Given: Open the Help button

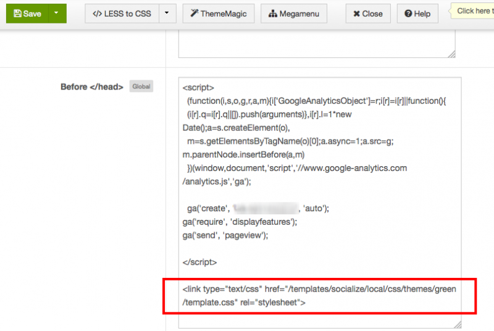Looking at the screenshot, I should pyautogui.click(x=417, y=14).
